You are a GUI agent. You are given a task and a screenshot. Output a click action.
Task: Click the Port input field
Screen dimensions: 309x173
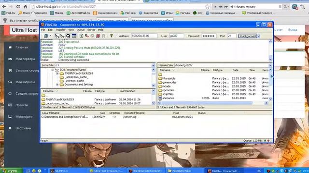point(232,36)
